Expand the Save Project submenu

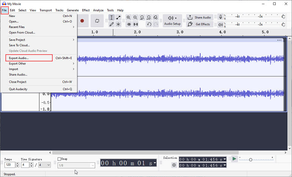tap(39, 40)
